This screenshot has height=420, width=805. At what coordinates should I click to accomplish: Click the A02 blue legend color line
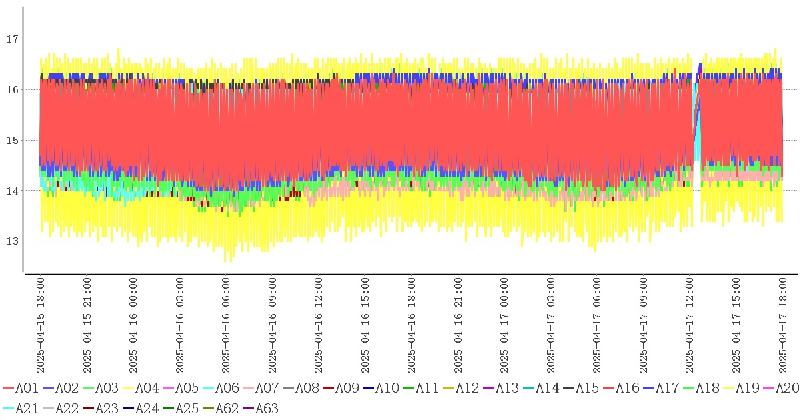click(x=48, y=388)
